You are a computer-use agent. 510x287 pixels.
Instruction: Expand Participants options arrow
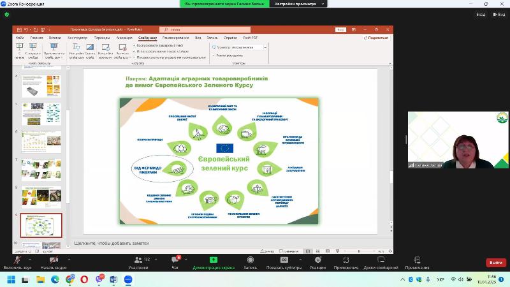point(156,260)
